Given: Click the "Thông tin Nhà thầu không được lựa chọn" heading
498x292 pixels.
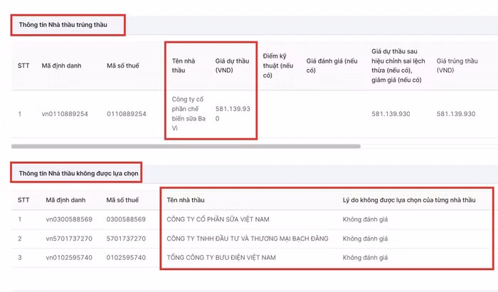Looking at the screenshot, I should coord(79,173).
